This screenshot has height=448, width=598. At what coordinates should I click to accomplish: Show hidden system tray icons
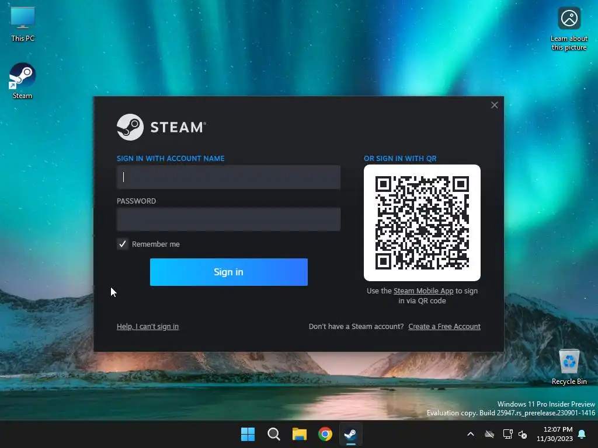471,434
